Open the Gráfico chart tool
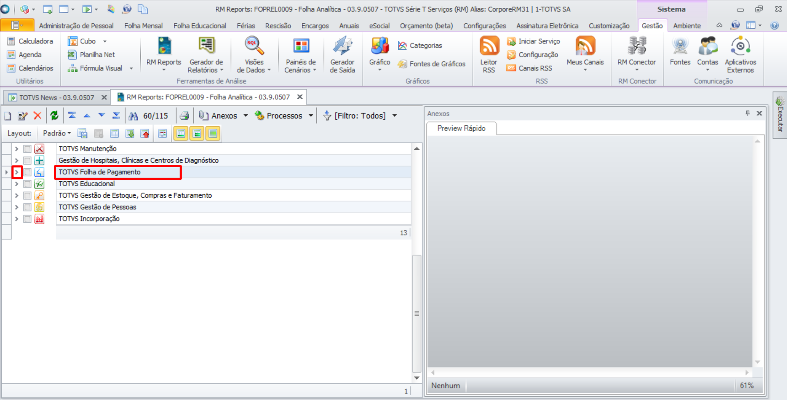This screenshot has width=787, height=400. 379,53
